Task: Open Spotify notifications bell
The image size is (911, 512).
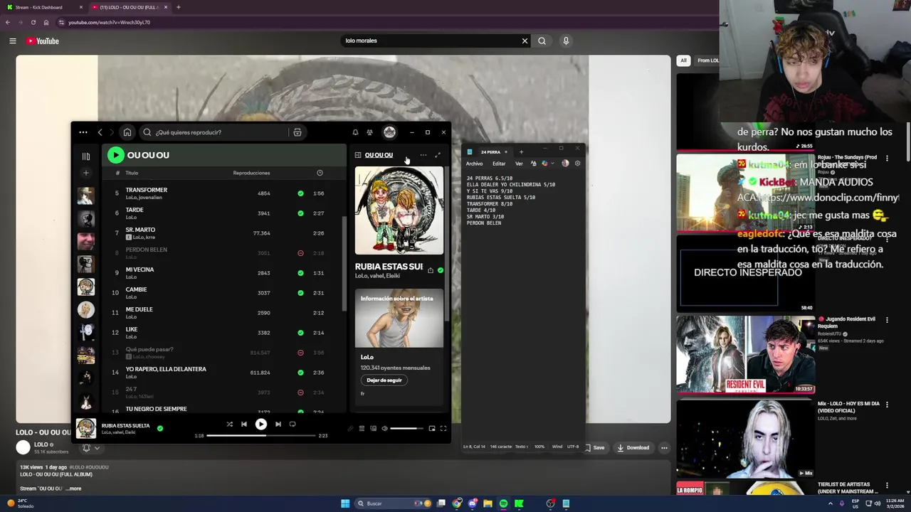Action: coord(355,132)
